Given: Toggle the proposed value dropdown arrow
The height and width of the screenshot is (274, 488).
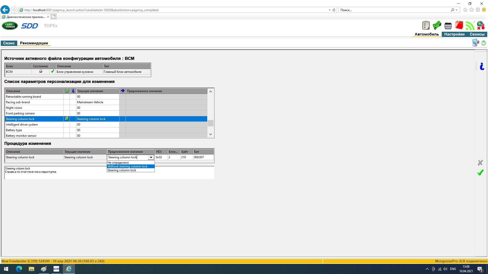Looking at the screenshot, I should (151, 157).
